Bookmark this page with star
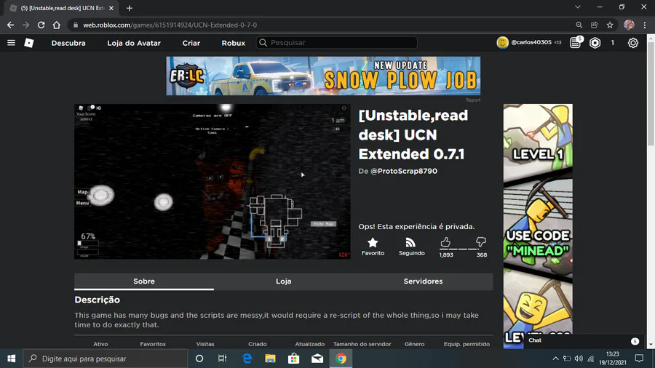Screen dimensions: 655x368 click(610, 25)
